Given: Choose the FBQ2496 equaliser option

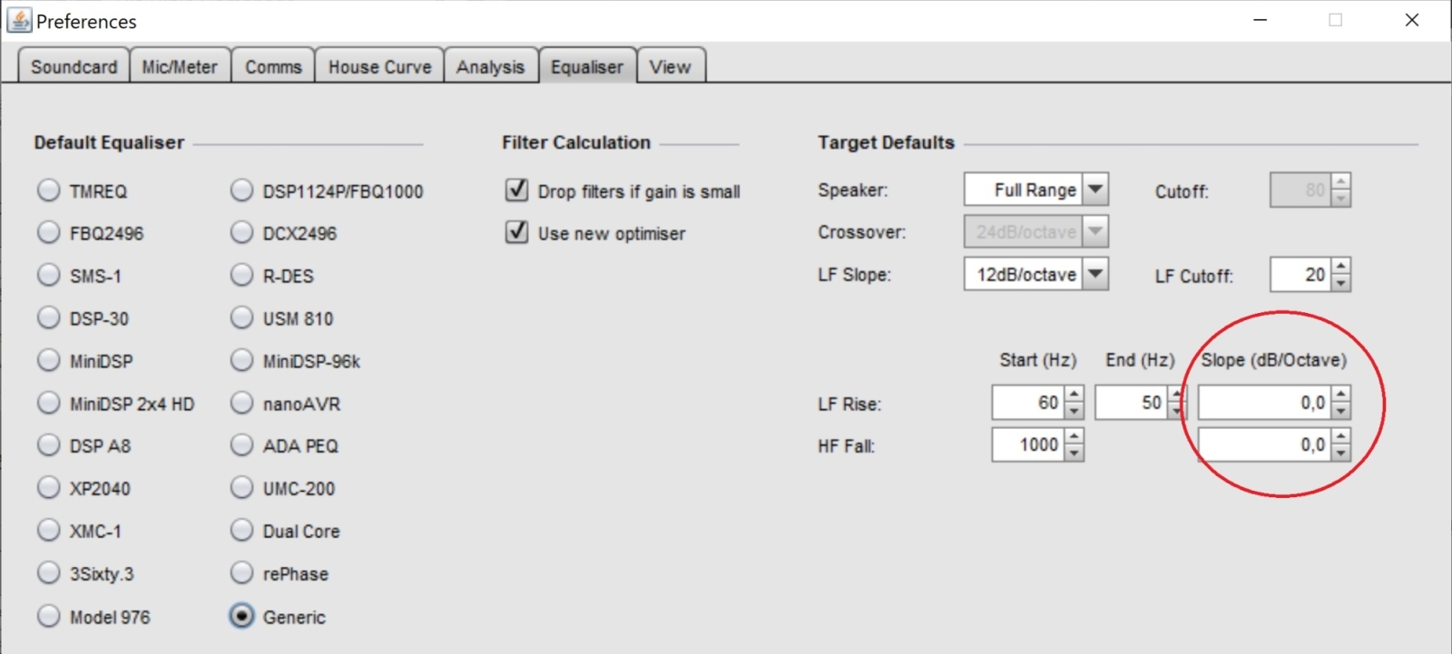Looking at the screenshot, I should (x=48, y=233).
